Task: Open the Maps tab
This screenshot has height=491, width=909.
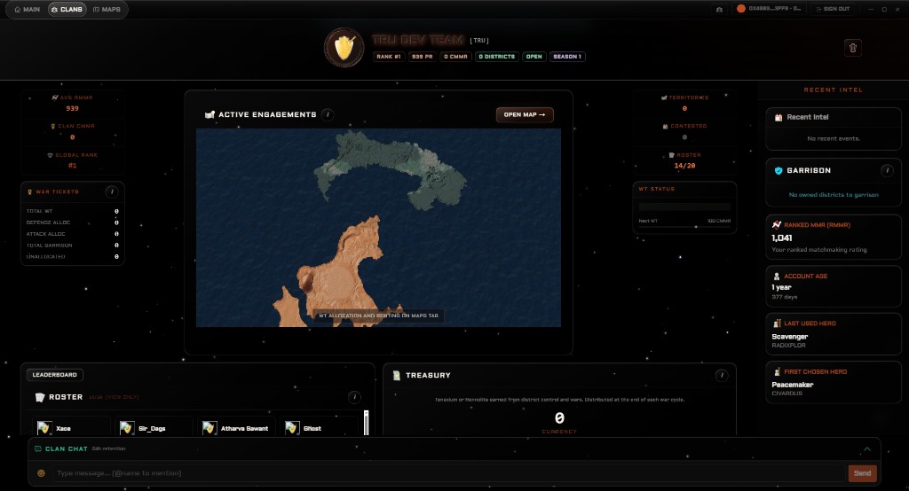Action: (107, 9)
